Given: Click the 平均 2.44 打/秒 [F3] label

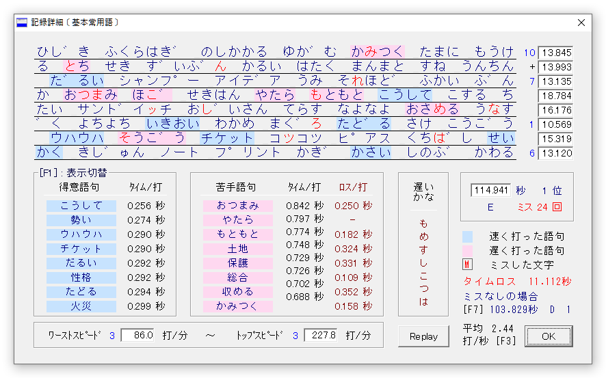Looking at the screenshot, I should click(x=489, y=335).
